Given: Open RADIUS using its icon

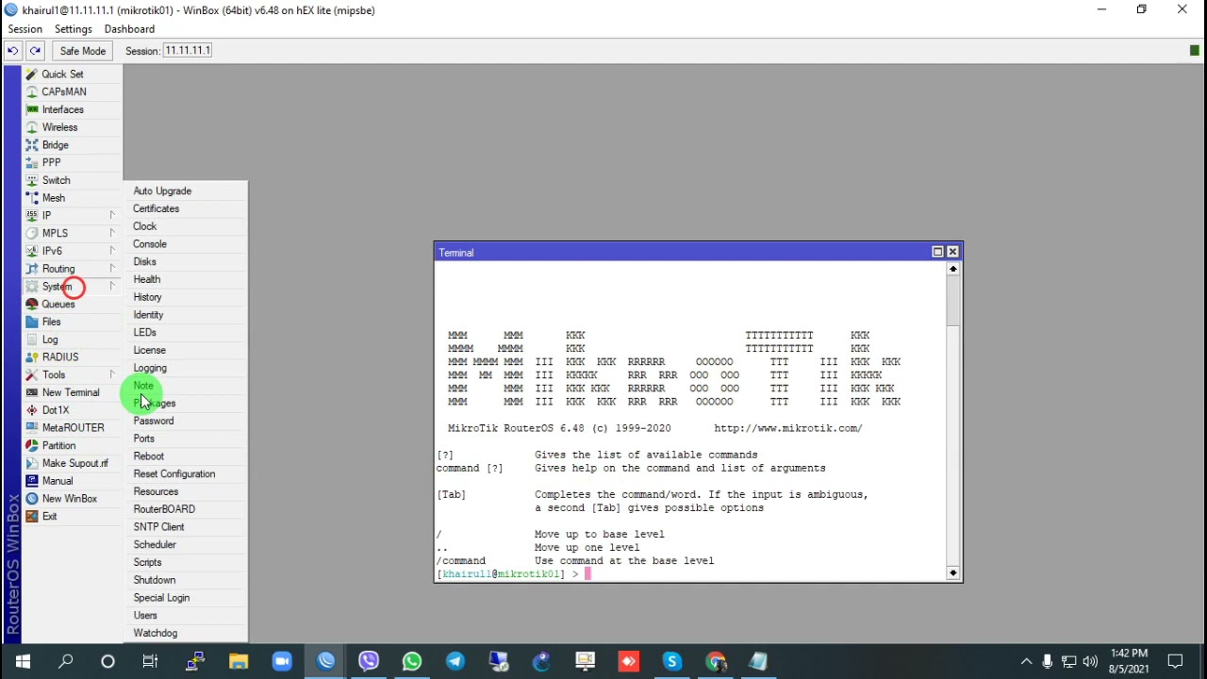Looking at the screenshot, I should (32, 357).
